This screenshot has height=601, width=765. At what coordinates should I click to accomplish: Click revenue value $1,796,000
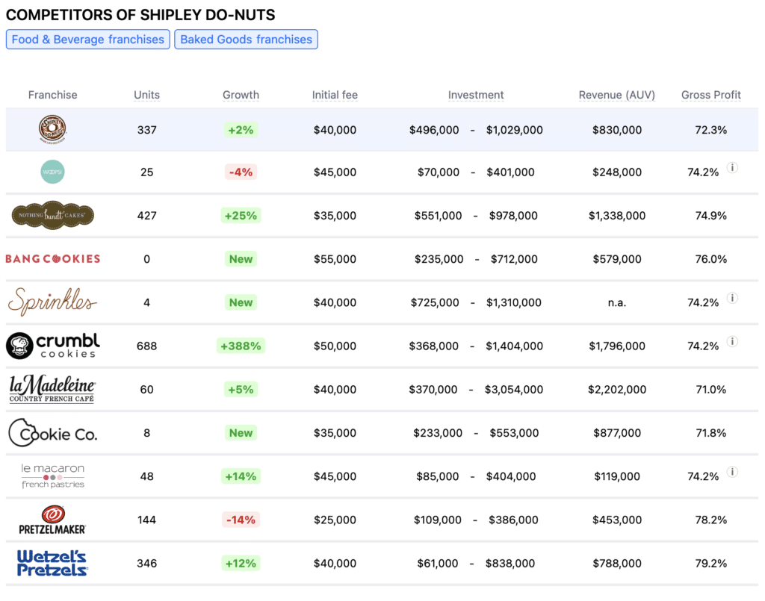[616, 346]
